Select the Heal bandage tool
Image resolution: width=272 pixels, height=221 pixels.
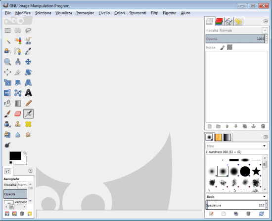coord(28,124)
